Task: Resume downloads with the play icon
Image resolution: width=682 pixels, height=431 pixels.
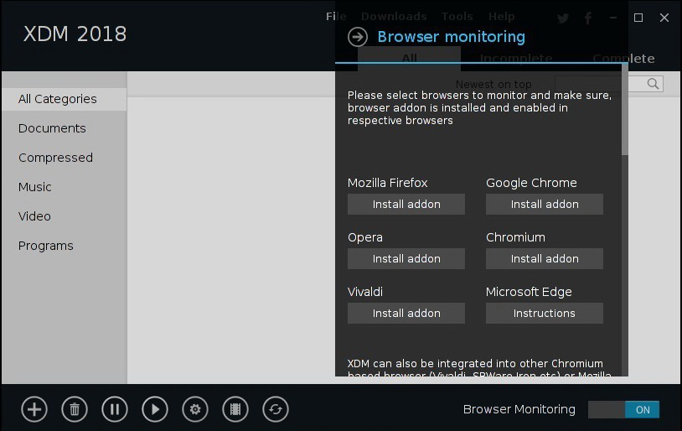Action: (155, 409)
